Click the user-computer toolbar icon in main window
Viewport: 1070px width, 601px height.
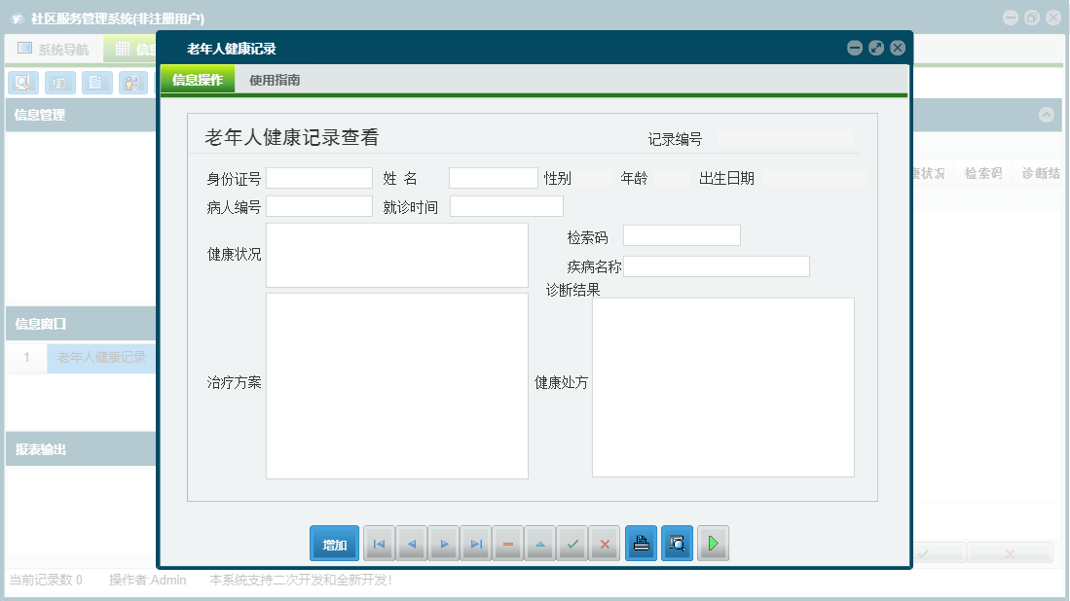133,83
